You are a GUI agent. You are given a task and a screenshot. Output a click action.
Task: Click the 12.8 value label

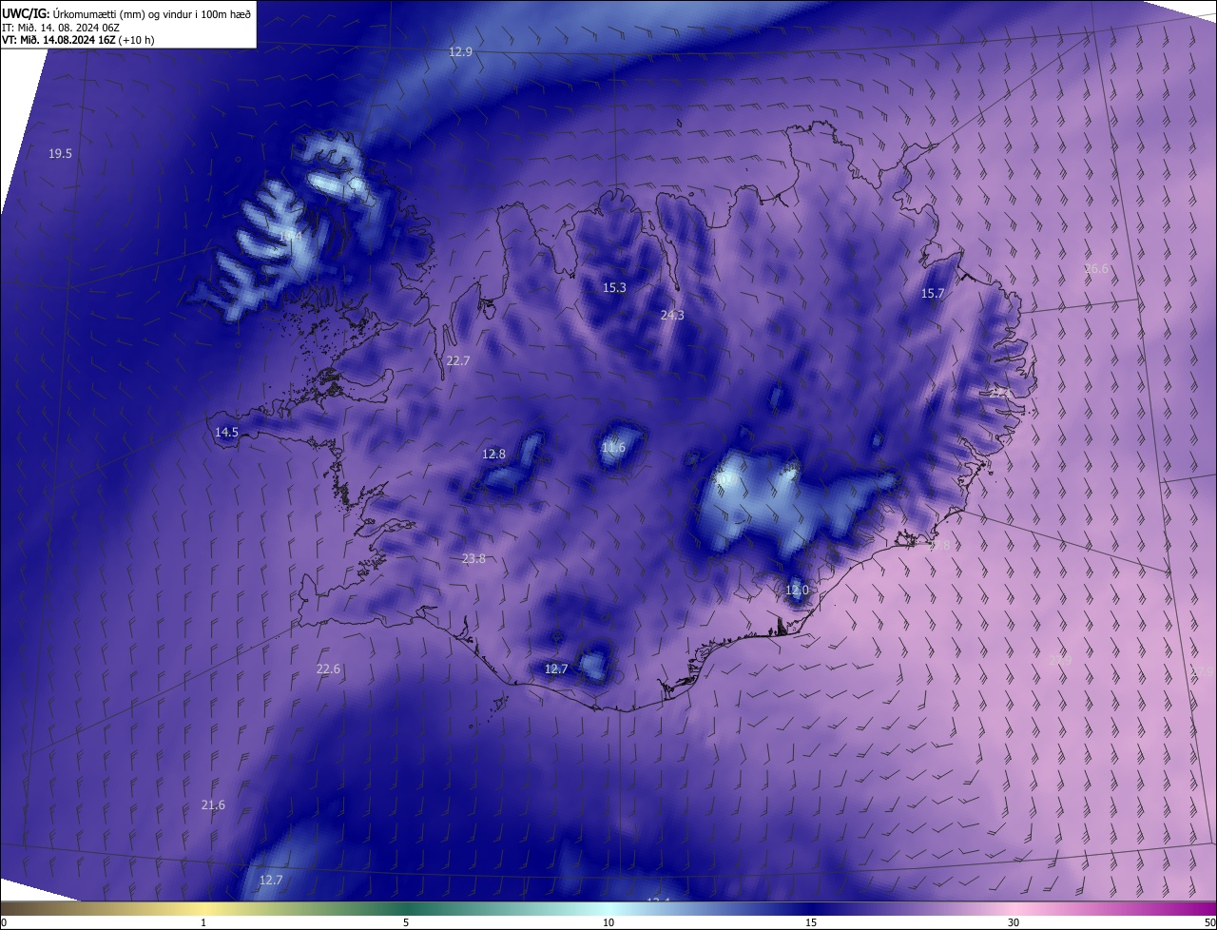[494, 454]
